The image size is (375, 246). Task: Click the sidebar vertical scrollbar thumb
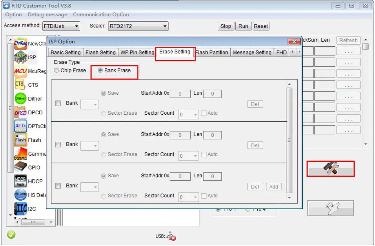[x=10, y=108]
